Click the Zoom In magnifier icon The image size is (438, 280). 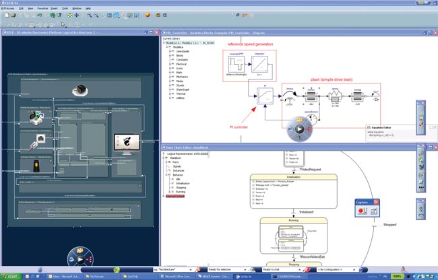[x=90, y=15]
